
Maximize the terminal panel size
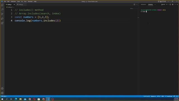tap(175, 4)
